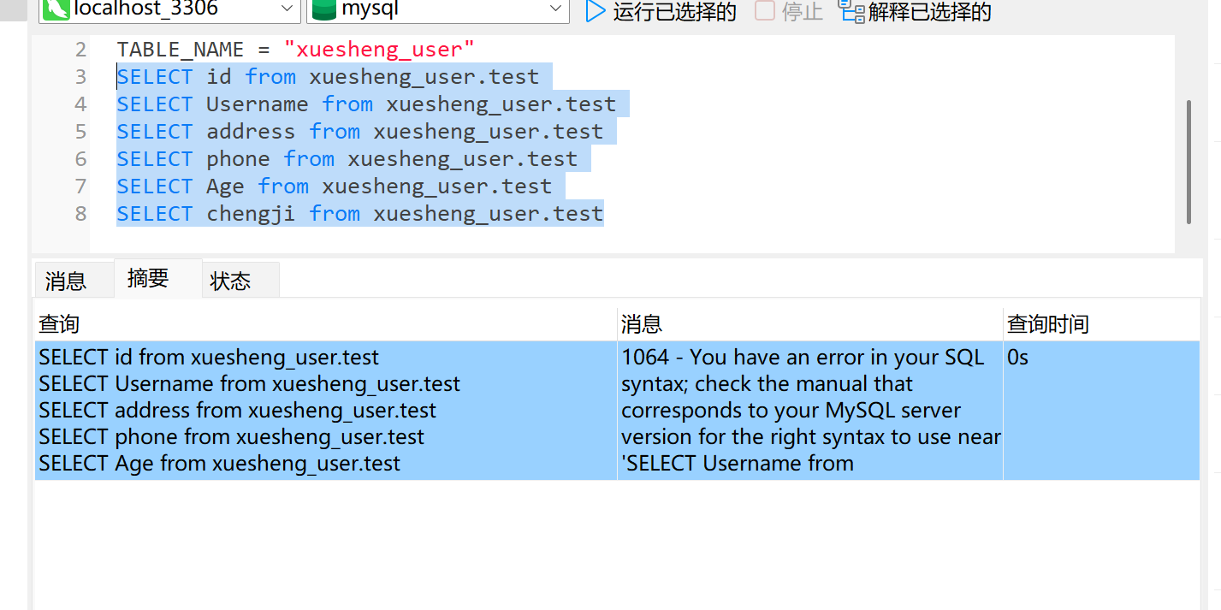Click the green localhost_3306 connection icon
Screen dimensions: 1221x610
[56, 9]
